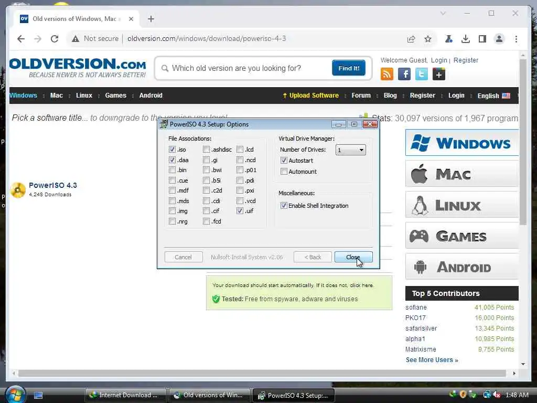Viewport: 537px width, 403px height.
Task: Click the Twitter icon on Oldversion
Action: point(421,74)
